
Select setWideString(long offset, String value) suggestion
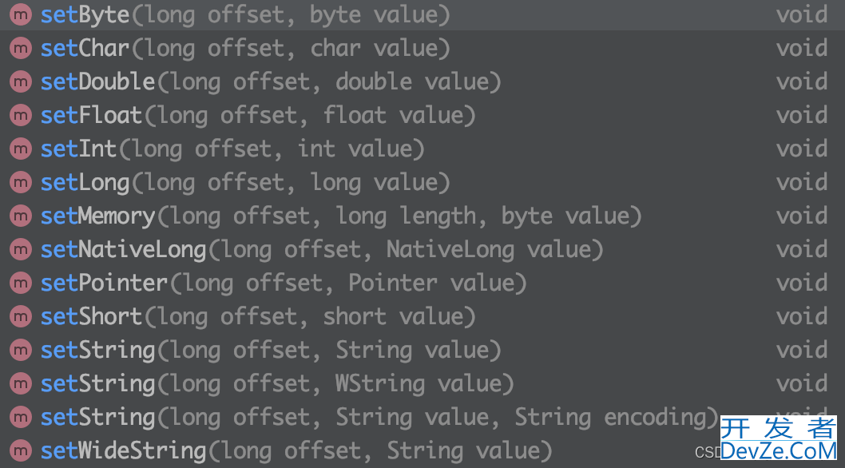(x=422, y=450)
